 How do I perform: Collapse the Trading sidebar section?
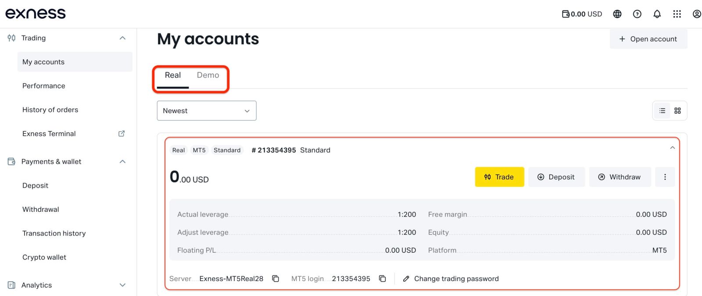[122, 38]
